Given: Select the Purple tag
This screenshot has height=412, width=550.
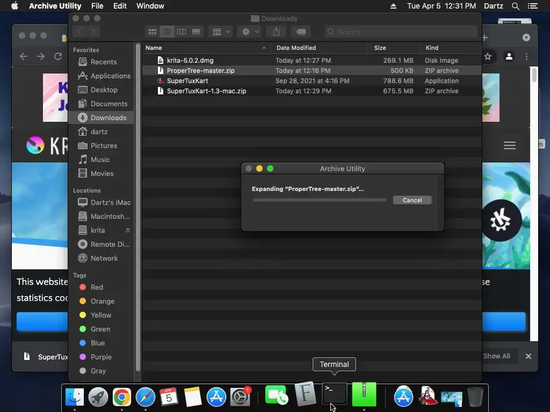Looking at the screenshot, I should [x=102, y=357].
